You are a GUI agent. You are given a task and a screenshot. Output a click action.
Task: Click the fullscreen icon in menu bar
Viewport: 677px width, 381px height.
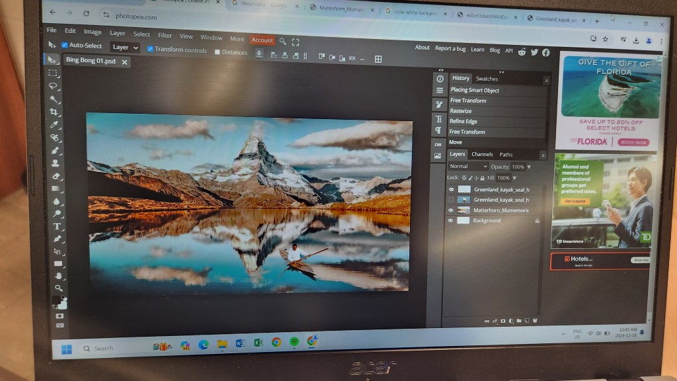click(x=296, y=41)
